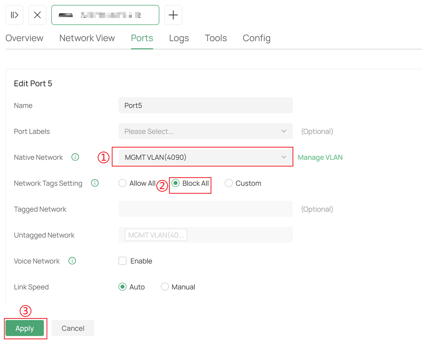The height and width of the screenshot is (340, 422).
Task: Open the Overview tab
Action: point(24,38)
